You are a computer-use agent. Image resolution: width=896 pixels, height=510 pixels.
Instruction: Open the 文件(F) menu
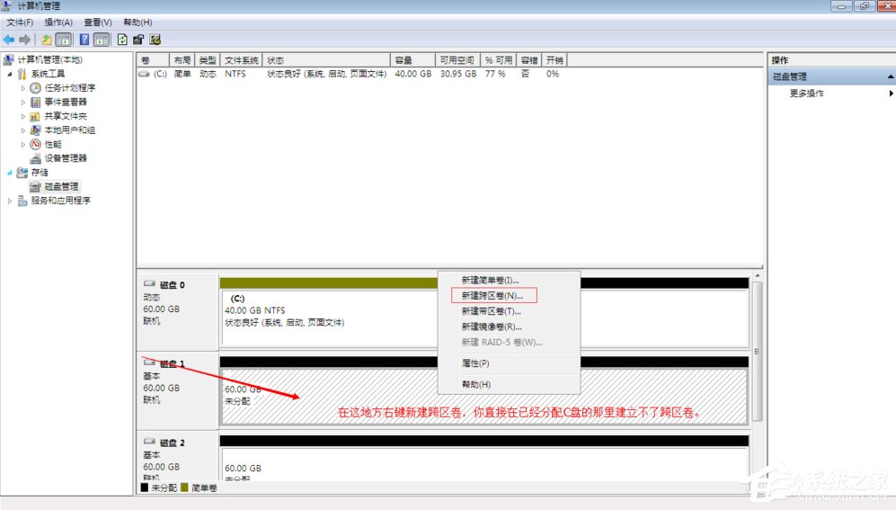point(20,22)
